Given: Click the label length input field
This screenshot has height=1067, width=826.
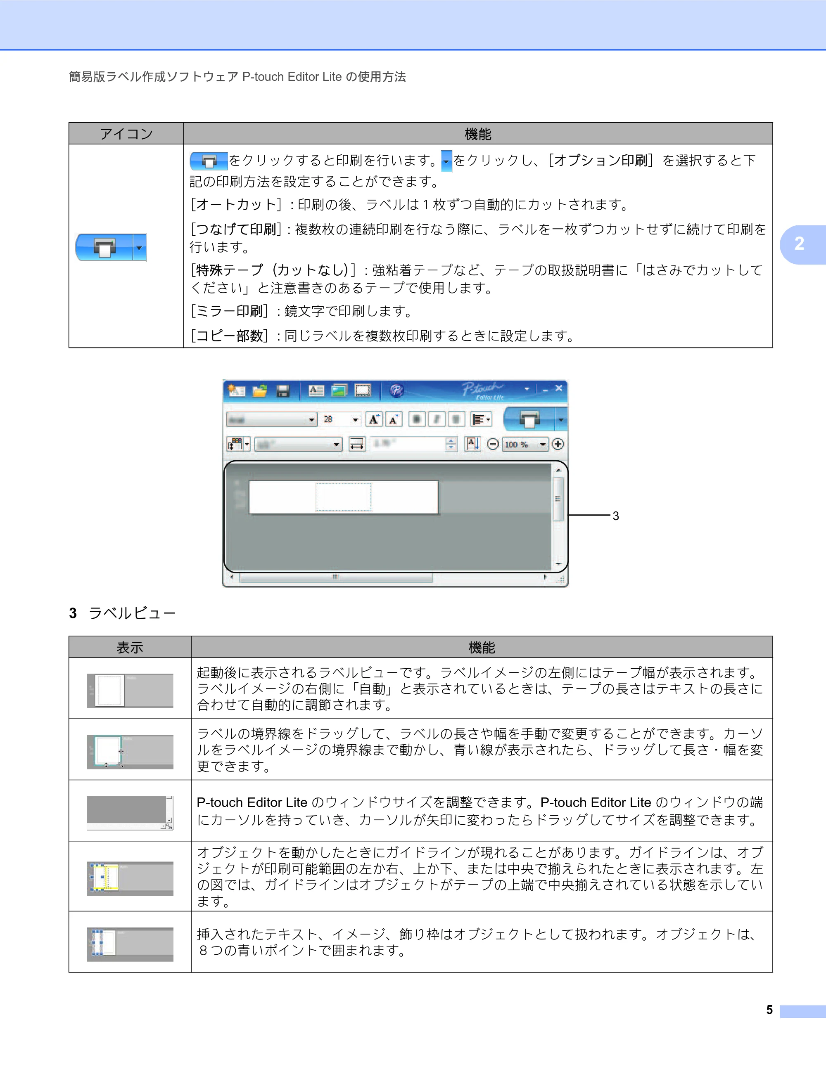Looking at the screenshot, I should click(408, 444).
